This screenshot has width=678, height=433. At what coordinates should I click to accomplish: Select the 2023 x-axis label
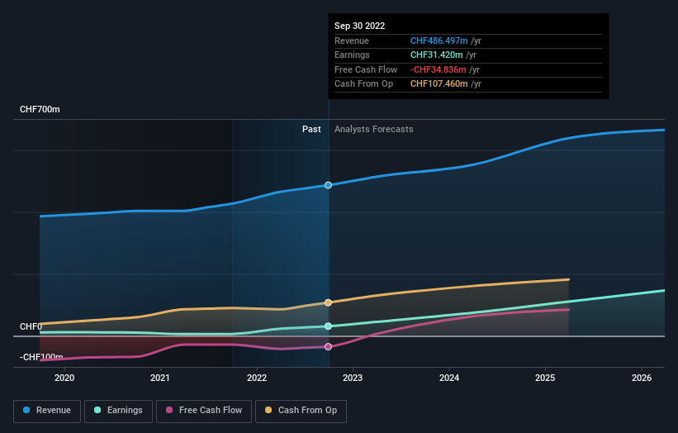click(x=353, y=378)
